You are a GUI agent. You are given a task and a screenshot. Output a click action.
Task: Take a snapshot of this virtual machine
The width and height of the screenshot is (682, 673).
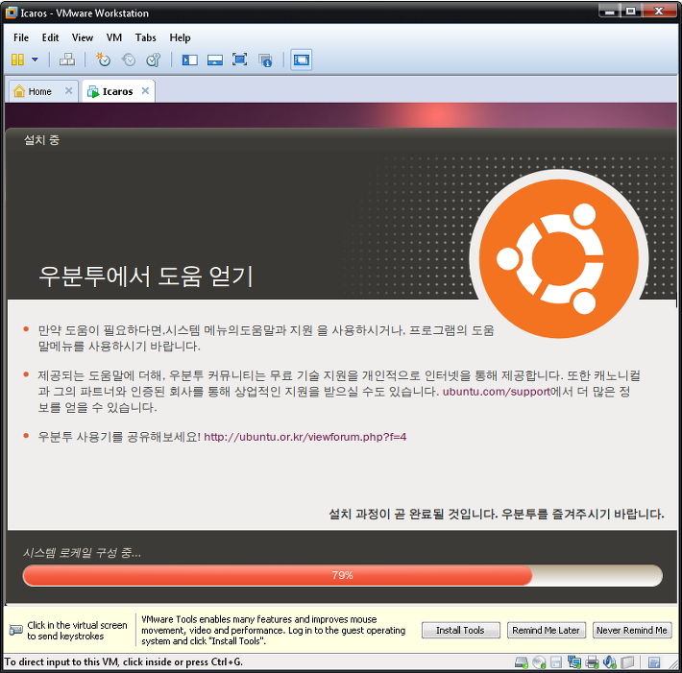click(103, 60)
